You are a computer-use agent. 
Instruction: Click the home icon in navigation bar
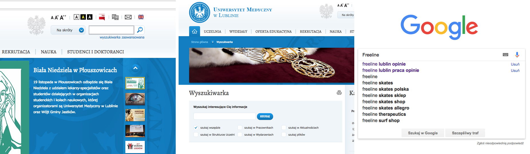[x=195, y=31]
